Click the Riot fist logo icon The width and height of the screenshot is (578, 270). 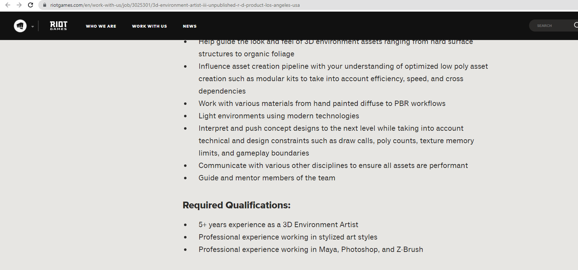[x=20, y=26]
